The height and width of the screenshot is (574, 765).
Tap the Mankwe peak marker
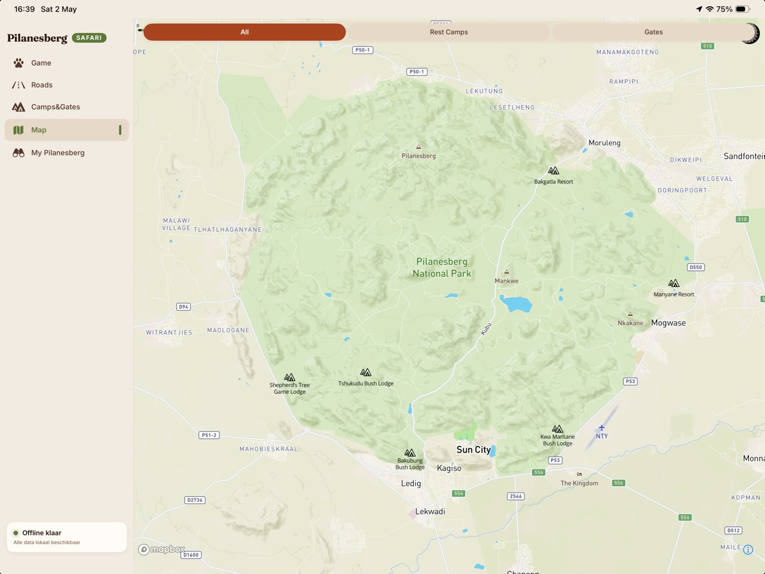(506, 272)
